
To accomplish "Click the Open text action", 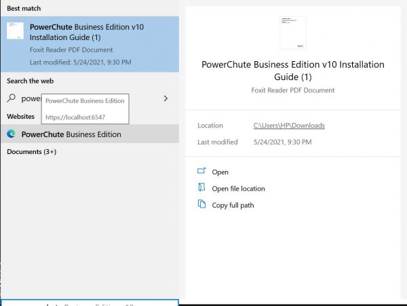I will [x=220, y=172].
